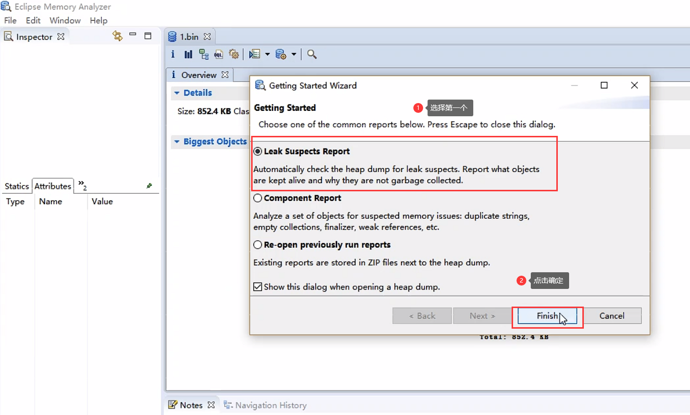Click the Value column header

point(102,201)
